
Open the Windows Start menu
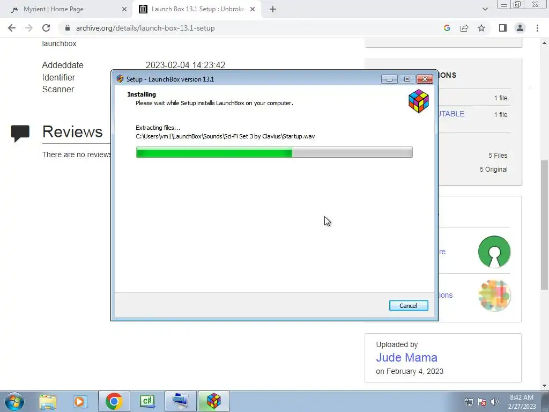tap(14, 401)
